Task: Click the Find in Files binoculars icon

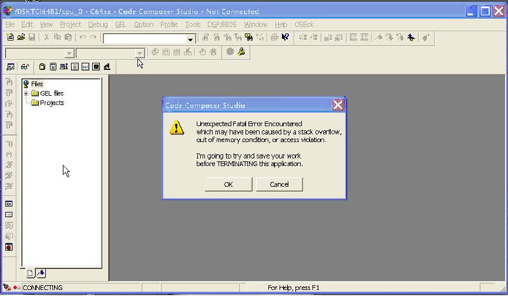Action: (248, 37)
